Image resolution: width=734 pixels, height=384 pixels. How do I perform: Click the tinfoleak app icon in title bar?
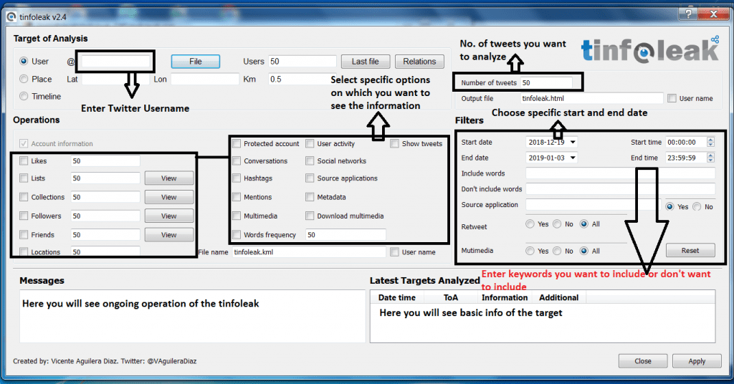[x=11, y=17]
